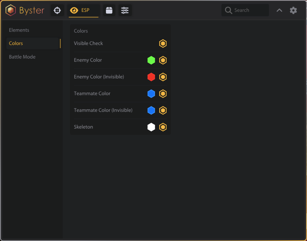Click the settings gear icon
This screenshot has width=307, height=241.
[293, 10]
